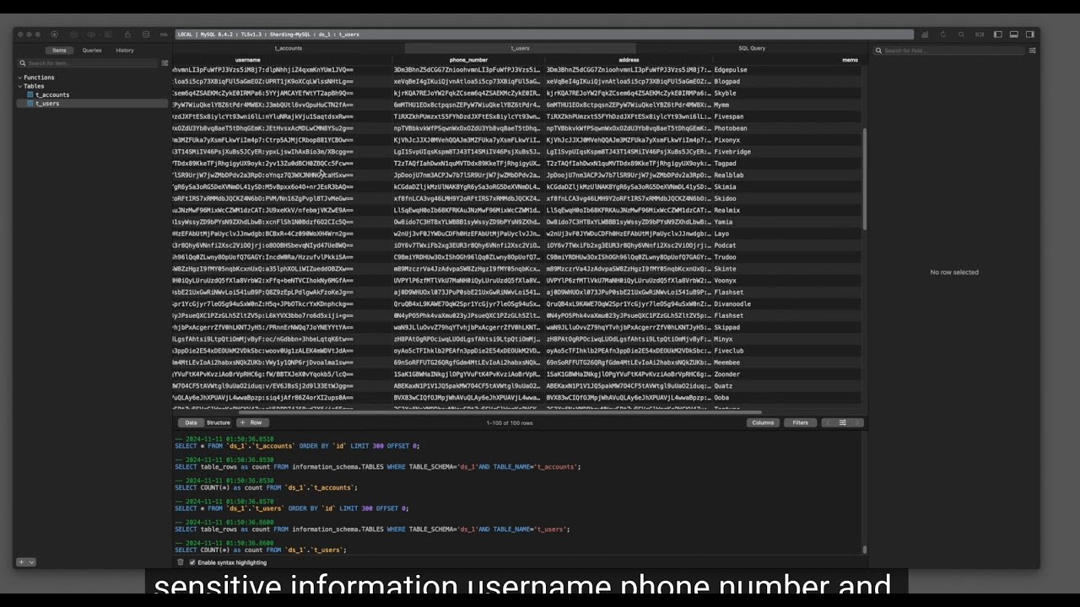Switch to the History tab in the sidebar
The width and height of the screenshot is (1080, 607).
click(x=125, y=51)
